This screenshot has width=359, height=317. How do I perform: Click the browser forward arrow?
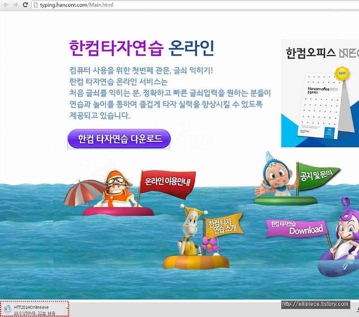point(15,5)
